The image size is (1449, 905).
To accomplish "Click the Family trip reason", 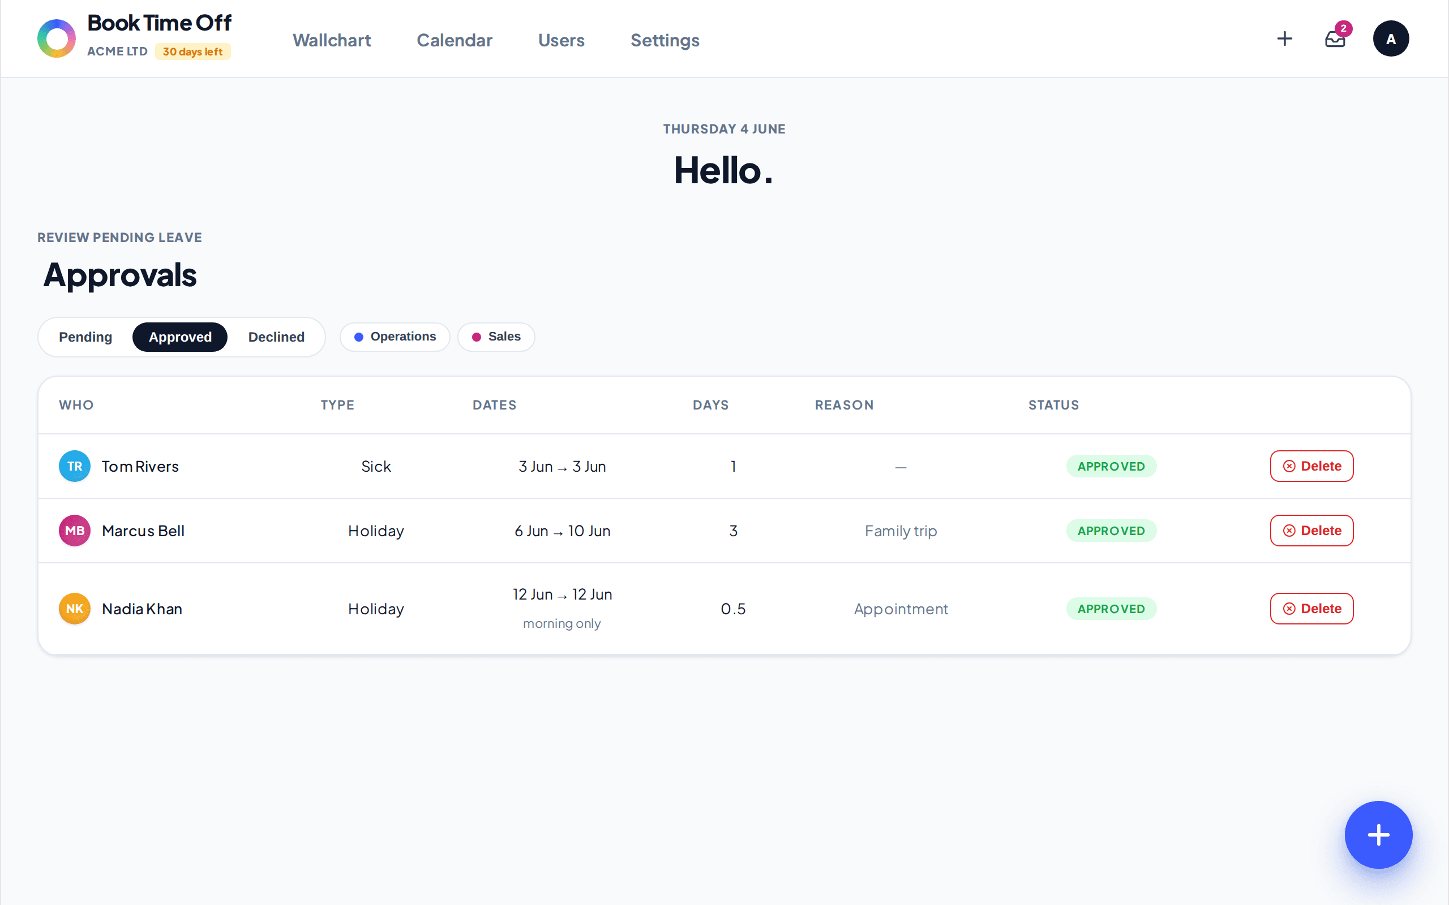I will tap(901, 532).
